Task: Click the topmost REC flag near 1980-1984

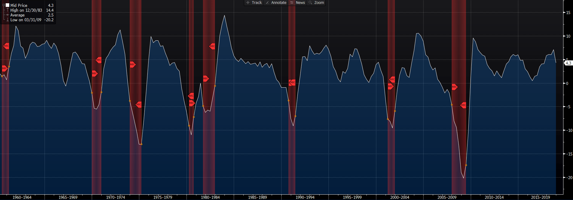Action: (x=212, y=46)
